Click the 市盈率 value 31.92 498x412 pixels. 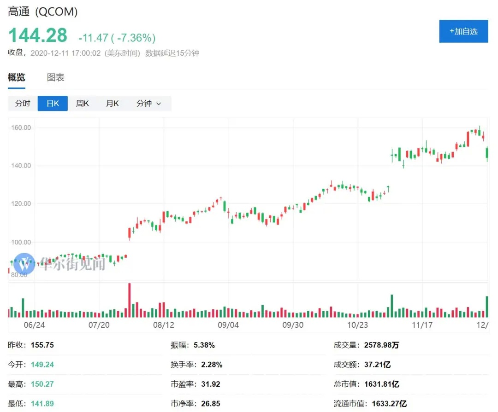[x=211, y=384]
